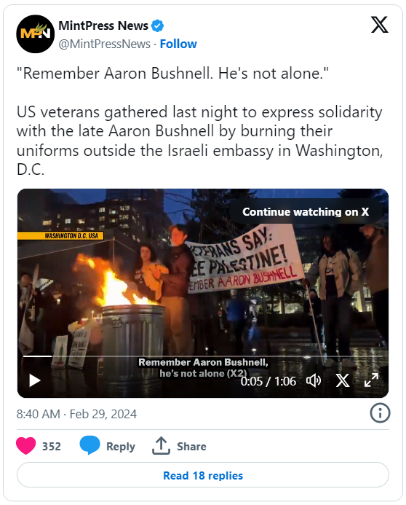
Task: Play the embedded video
Action: 35,380
